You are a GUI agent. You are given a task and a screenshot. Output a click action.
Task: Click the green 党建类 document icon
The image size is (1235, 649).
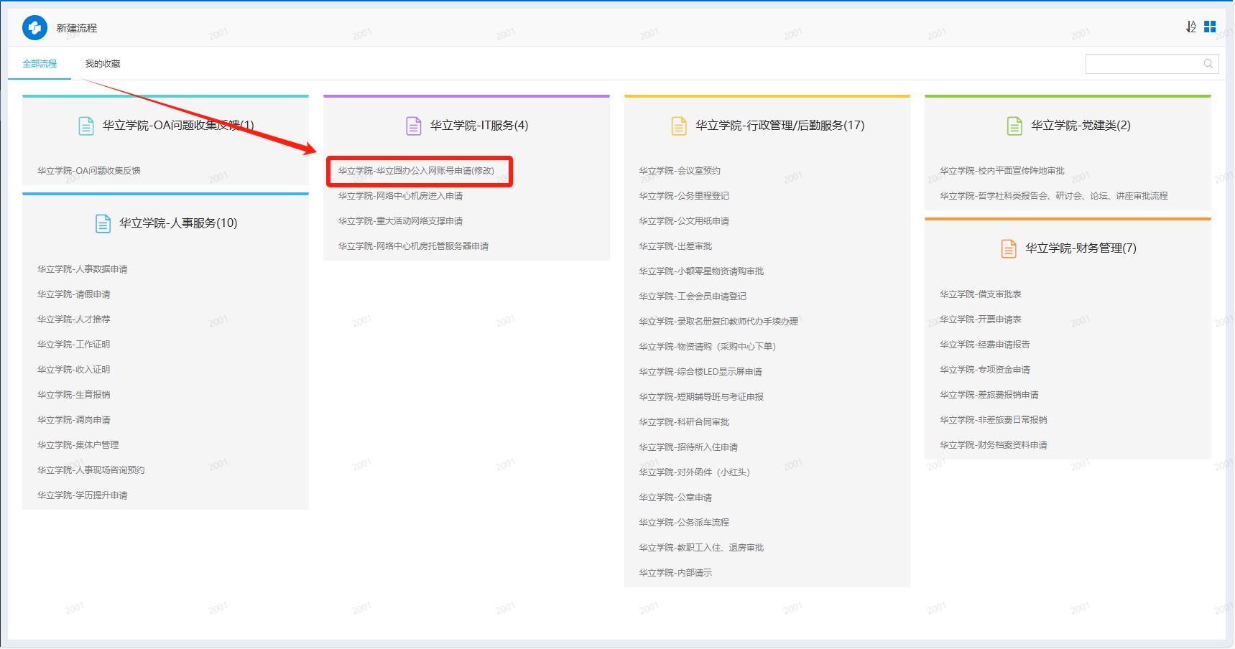click(1014, 126)
